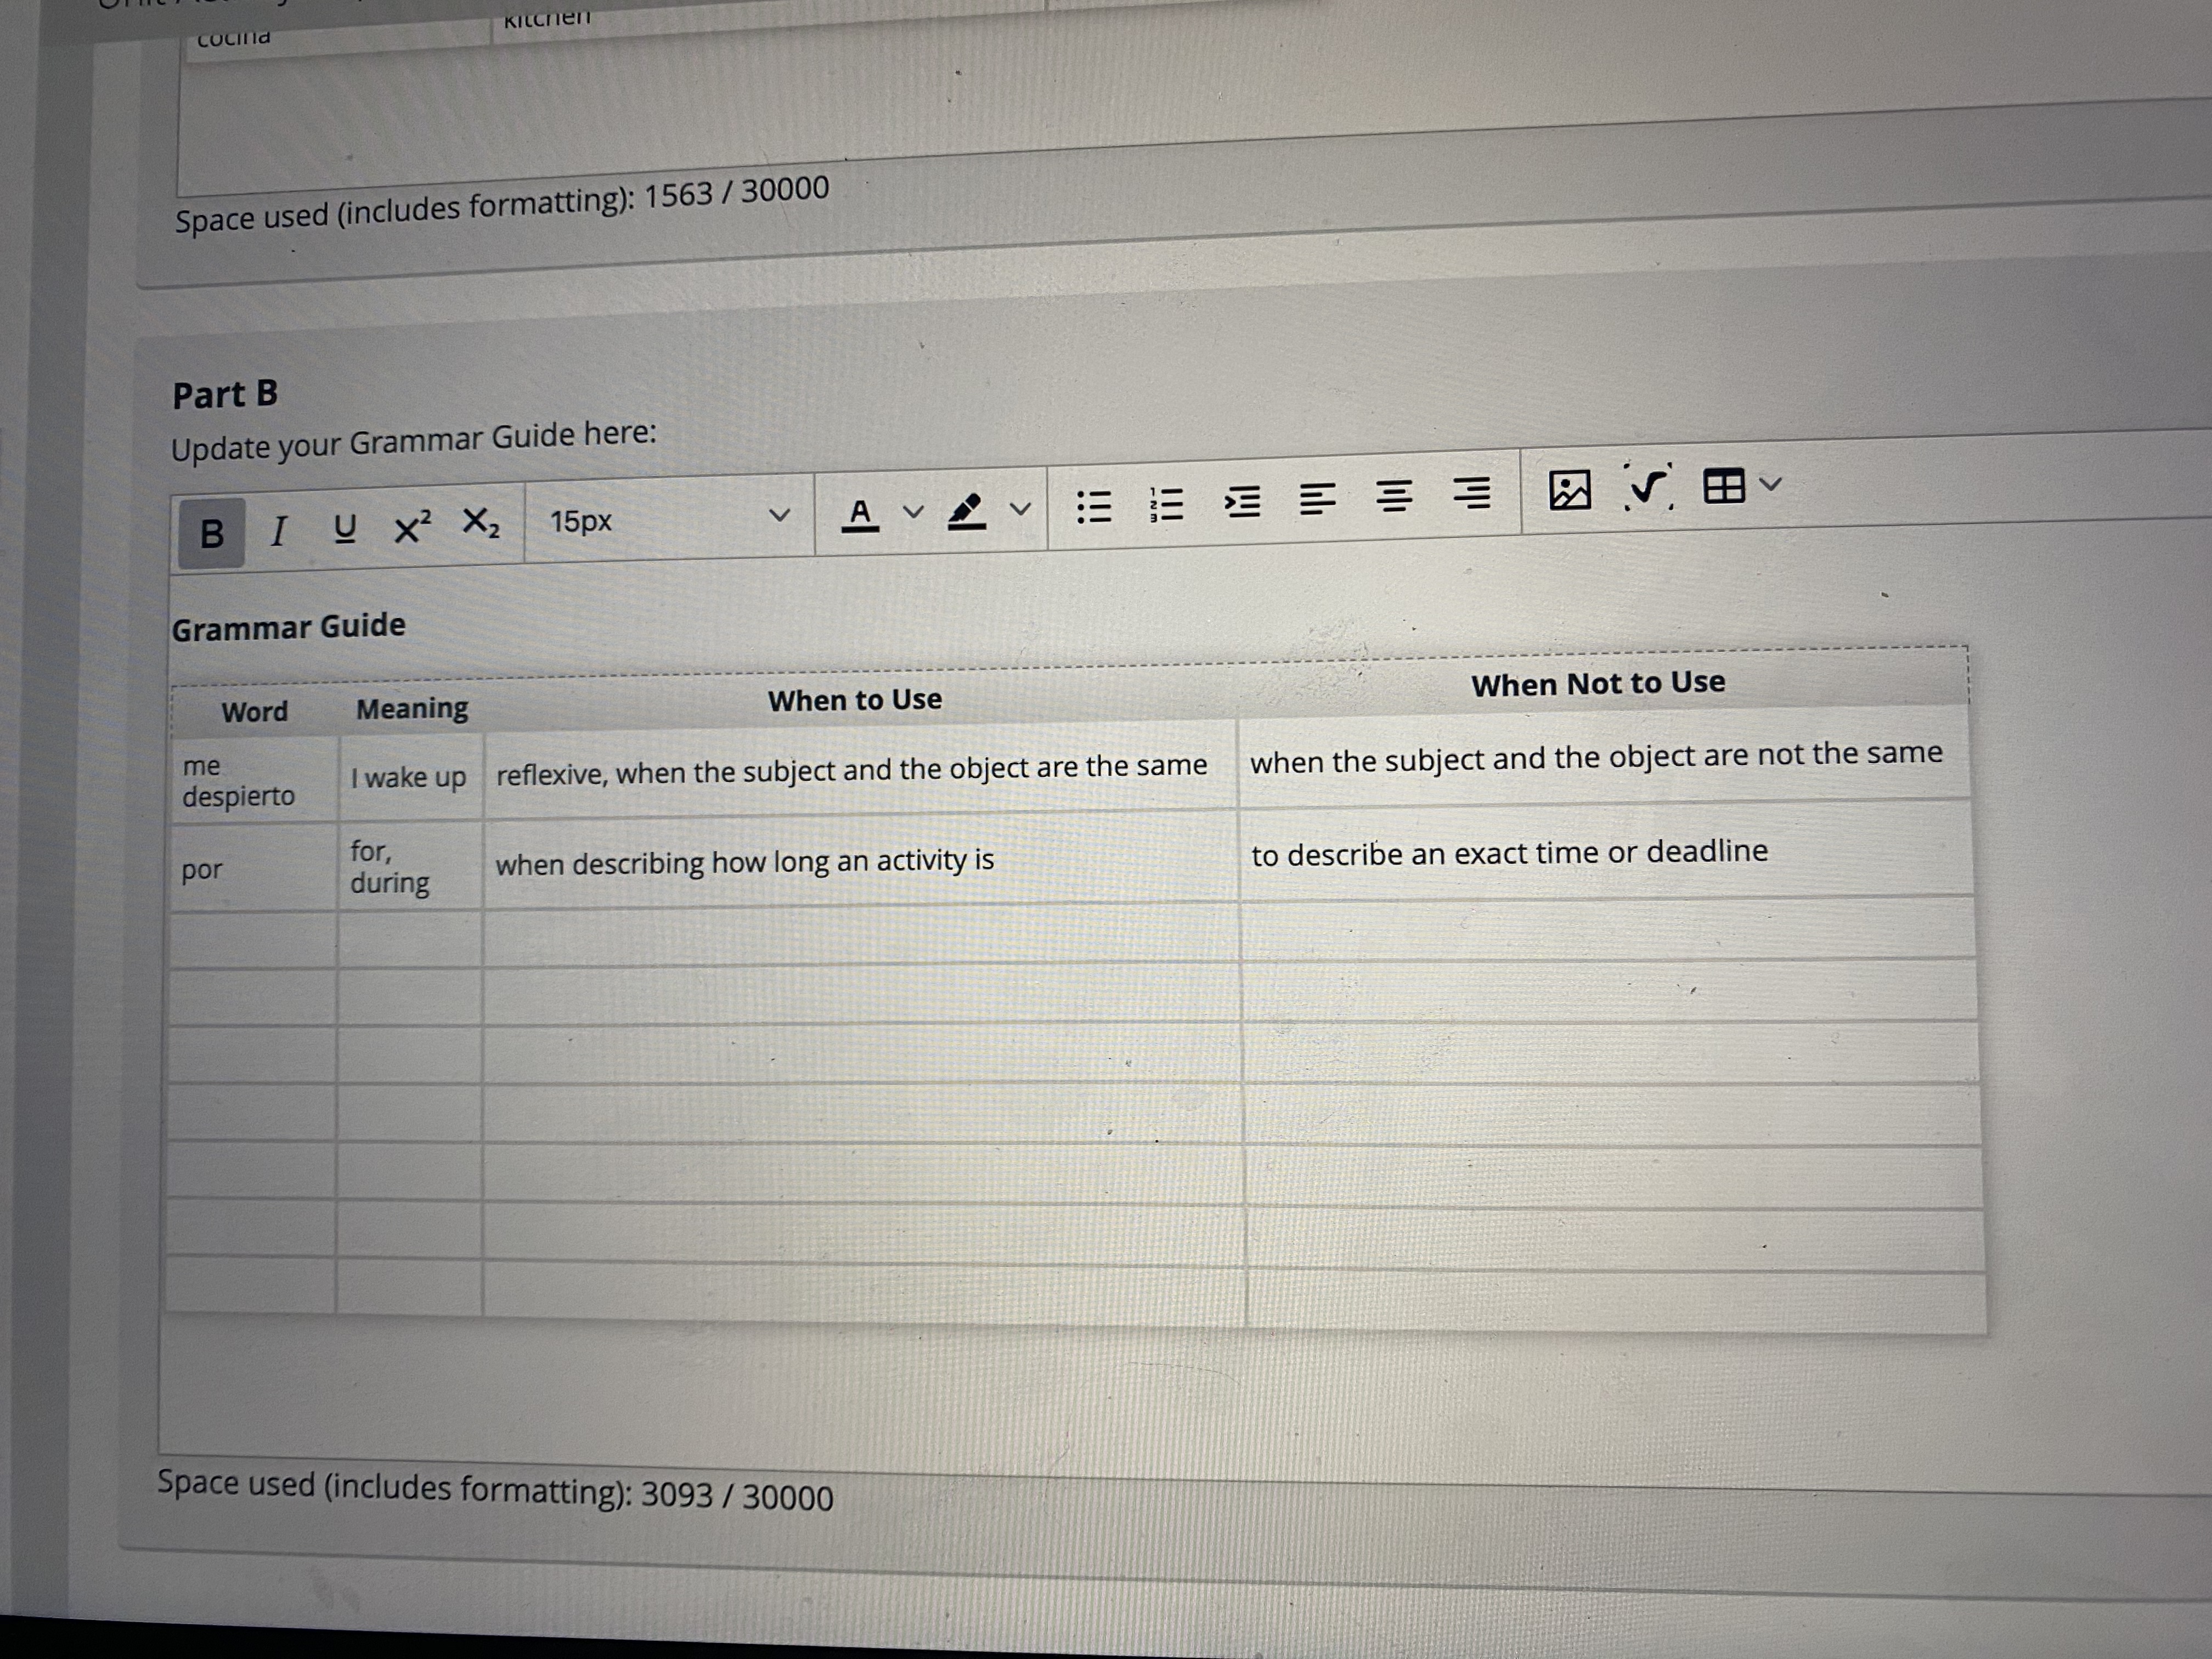
Task: Expand text color options arrow
Action: (913, 511)
